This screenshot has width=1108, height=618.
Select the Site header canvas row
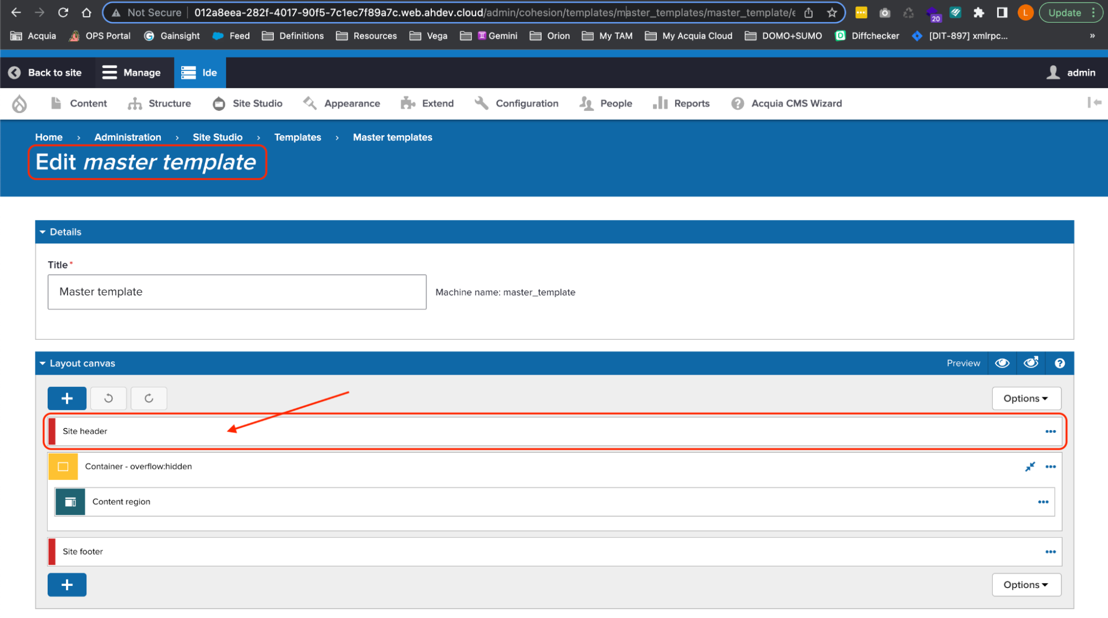pos(555,431)
